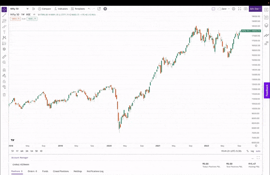Select the trend line drawing tool
This screenshot has height=175, width=270.
(4, 15)
